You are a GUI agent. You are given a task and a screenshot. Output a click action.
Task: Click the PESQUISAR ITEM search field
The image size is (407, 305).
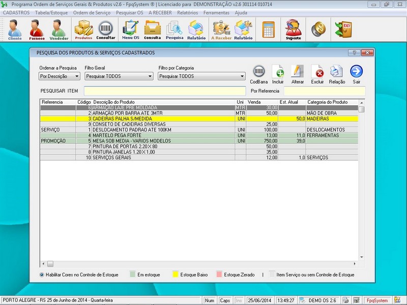tap(164, 91)
